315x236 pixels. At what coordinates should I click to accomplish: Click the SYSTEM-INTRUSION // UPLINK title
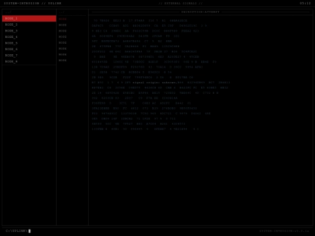(x=33, y=3)
